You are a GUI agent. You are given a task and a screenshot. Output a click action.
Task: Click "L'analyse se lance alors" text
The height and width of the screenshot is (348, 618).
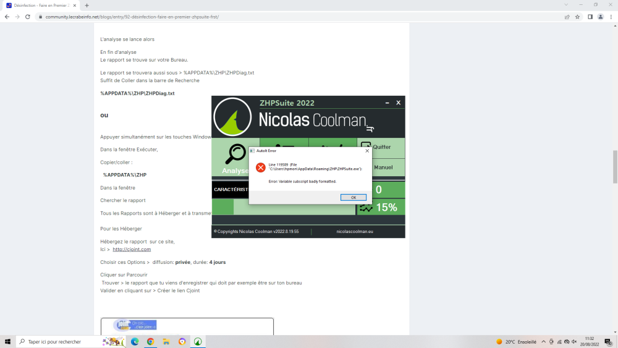coord(127,40)
